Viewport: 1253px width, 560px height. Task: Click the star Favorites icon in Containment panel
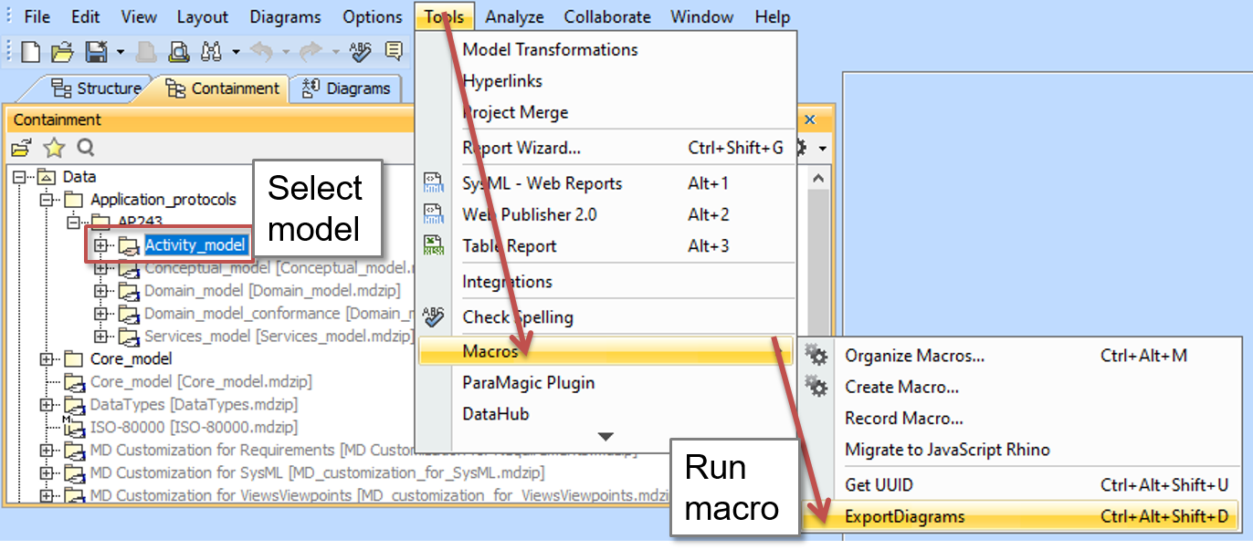(55, 148)
